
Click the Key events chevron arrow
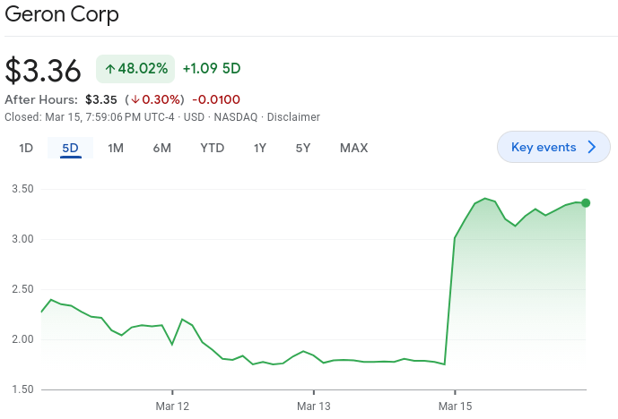(591, 147)
